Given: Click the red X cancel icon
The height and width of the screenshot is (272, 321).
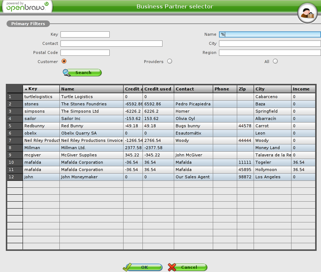Looking at the screenshot, I should (172, 267).
